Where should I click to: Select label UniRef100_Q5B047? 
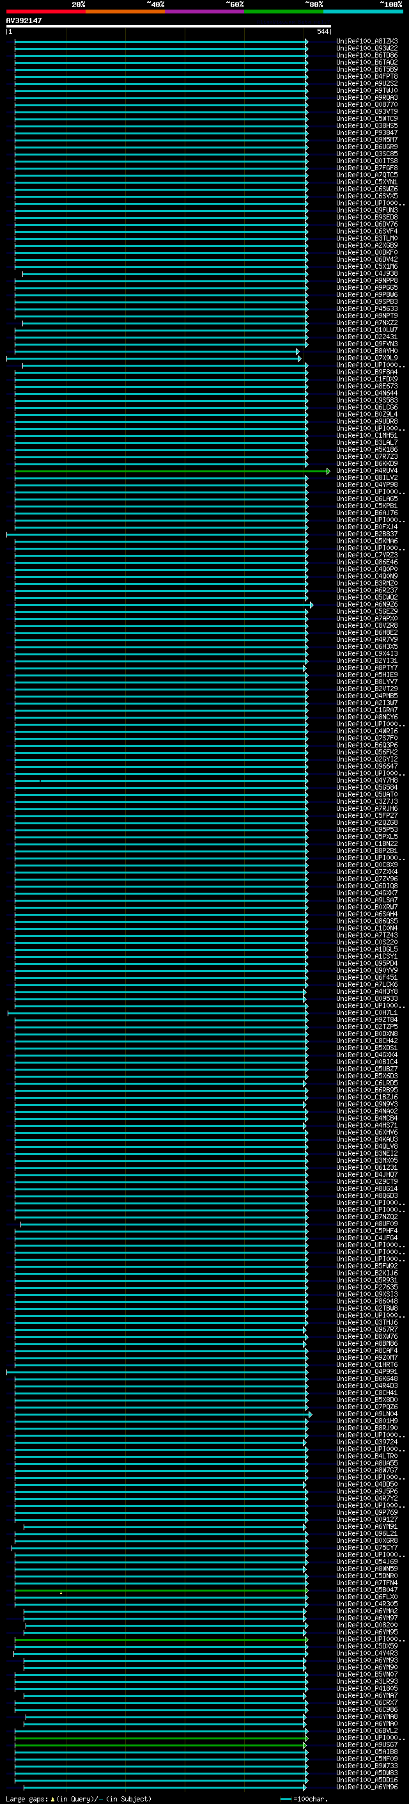[x=367, y=1590]
